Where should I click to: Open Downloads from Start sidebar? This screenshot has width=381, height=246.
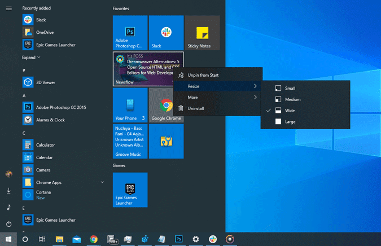[8, 191]
